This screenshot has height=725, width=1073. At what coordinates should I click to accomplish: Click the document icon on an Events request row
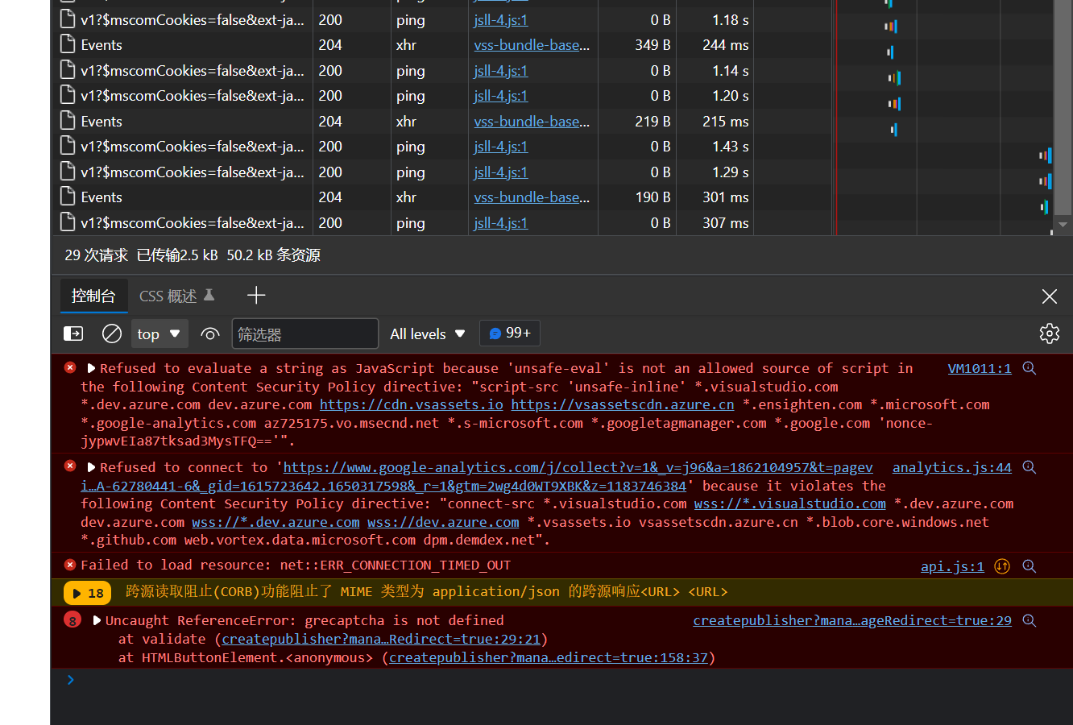tap(68, 44)
